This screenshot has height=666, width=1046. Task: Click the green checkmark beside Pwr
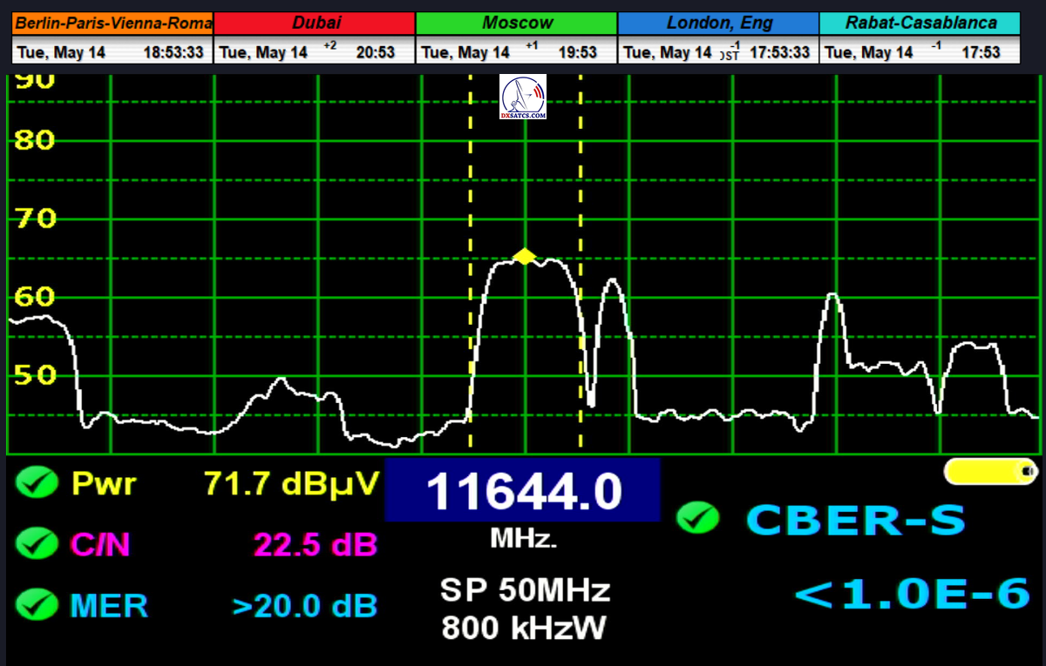(x=37, y=481)
